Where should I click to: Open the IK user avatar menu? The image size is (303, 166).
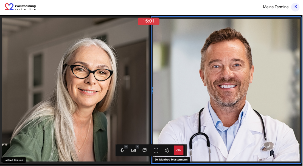[x=295, y=7]
